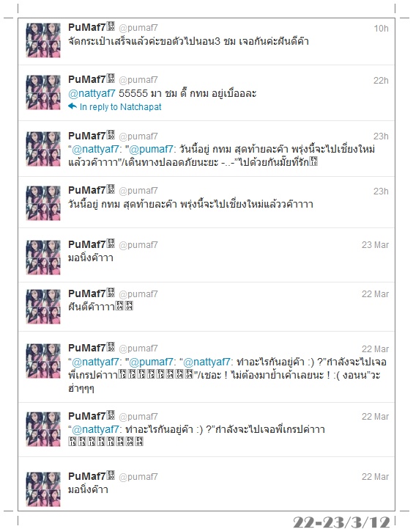This screenshot has width=413, height=529.
Task: Open the @pumaf7 handle on the 22h tweet
Action: coord(138,80)
